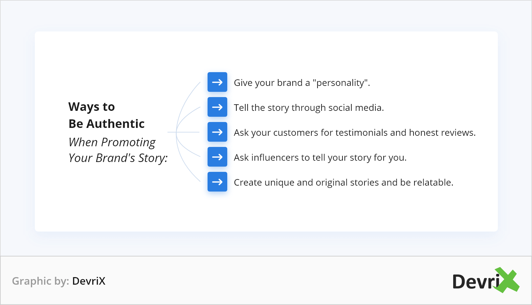532x305 pixels.
Task: Click the italic "Your Brand's Story:" line
Action: 118,158
